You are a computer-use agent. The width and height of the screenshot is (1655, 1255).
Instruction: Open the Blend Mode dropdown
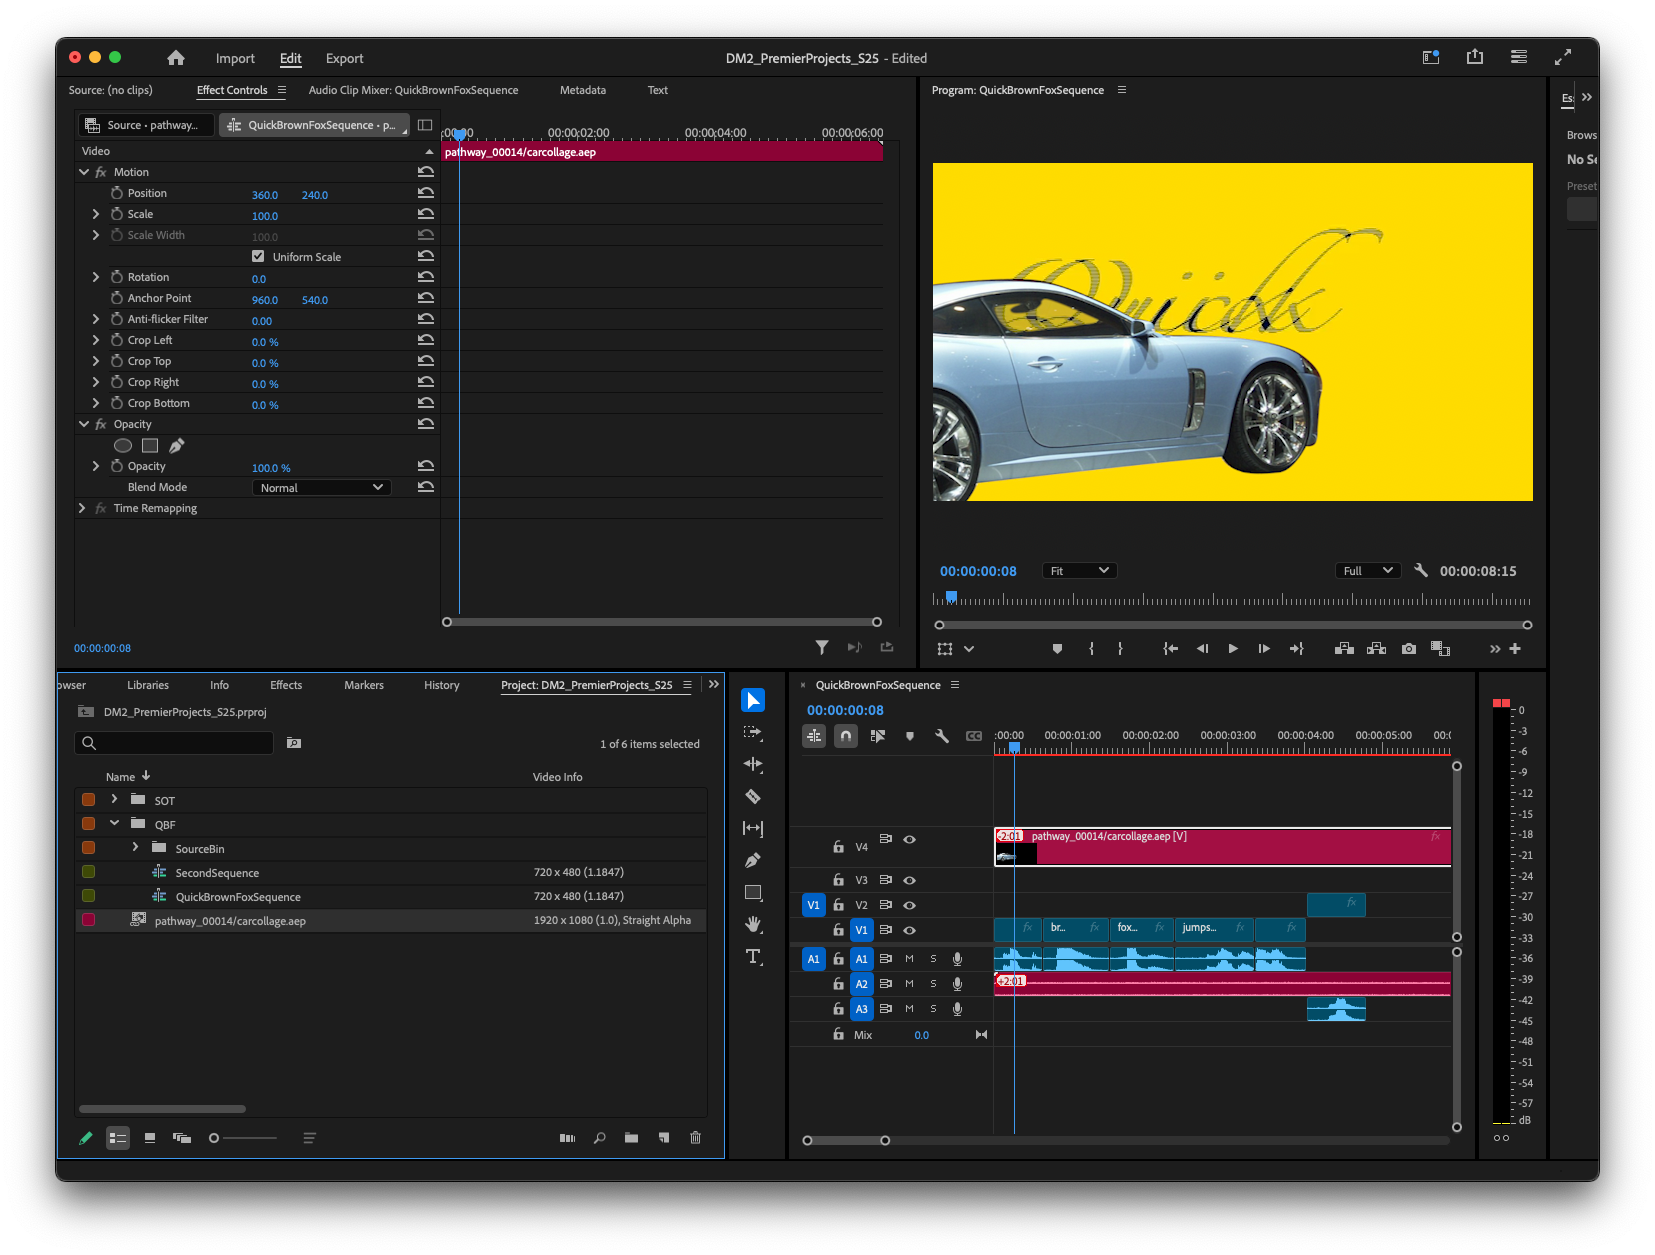[321, 488]
